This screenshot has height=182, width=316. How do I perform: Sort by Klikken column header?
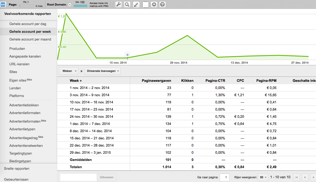tap(187, 81)
